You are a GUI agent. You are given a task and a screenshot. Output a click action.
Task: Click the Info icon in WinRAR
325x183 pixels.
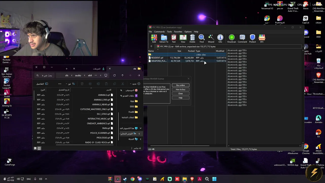pyautogui.click(x=220, y=39)
